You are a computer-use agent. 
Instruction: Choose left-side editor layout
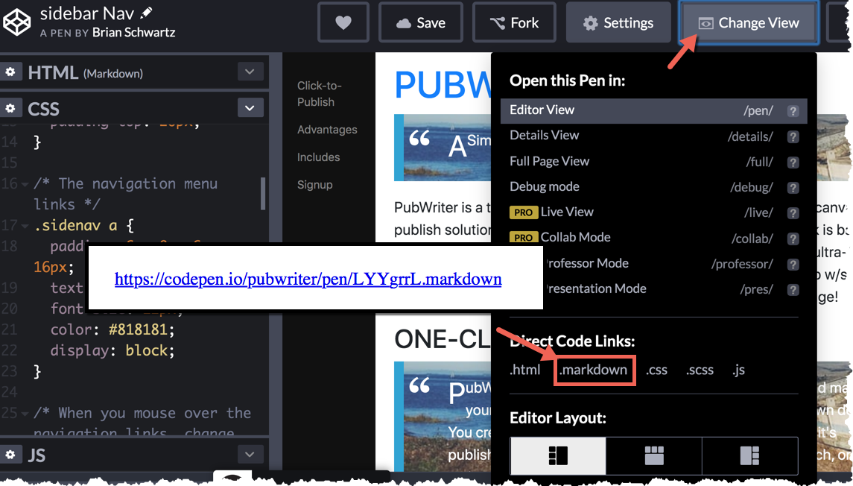[558, 455]
